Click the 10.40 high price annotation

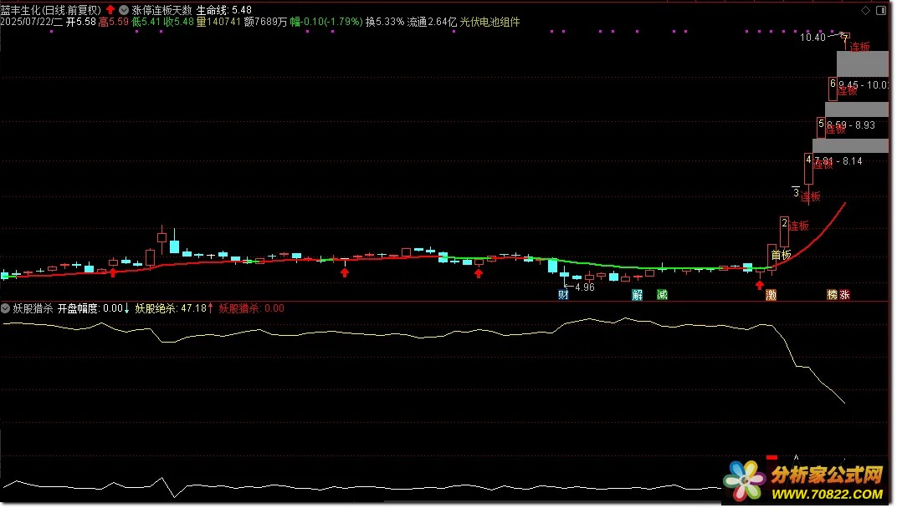(x=812, y=38)
